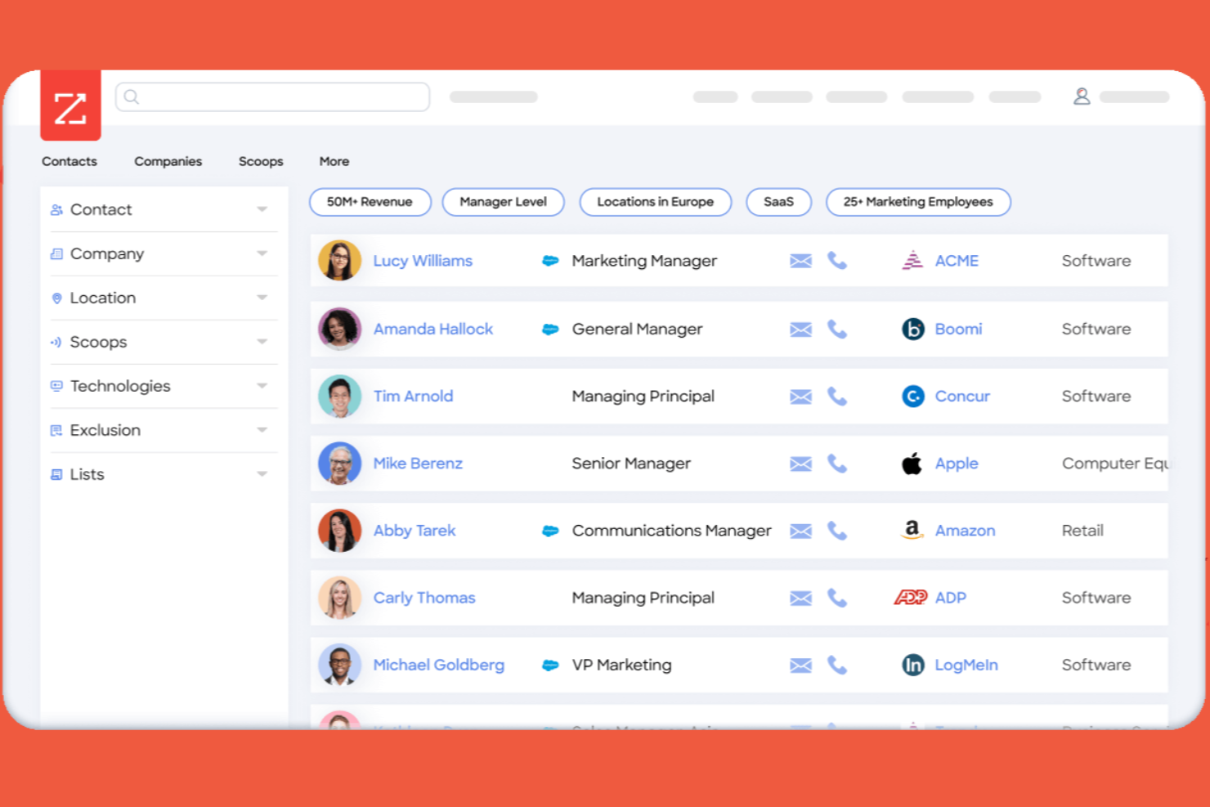The image size is (1210, 807).
Task: Switch to the Companies tab
Action: point(168,161)
